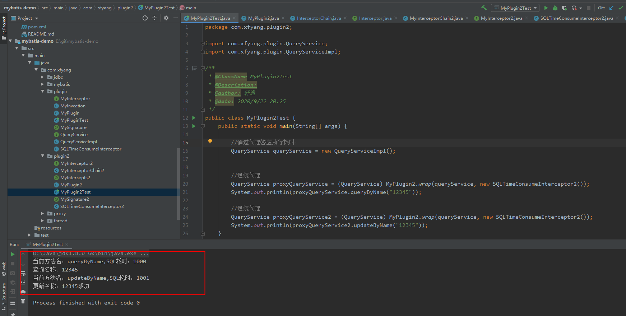The width and height of the screenshot is (626, 316).
Task: Click the Git update project arrow
Action: [611, 8]
